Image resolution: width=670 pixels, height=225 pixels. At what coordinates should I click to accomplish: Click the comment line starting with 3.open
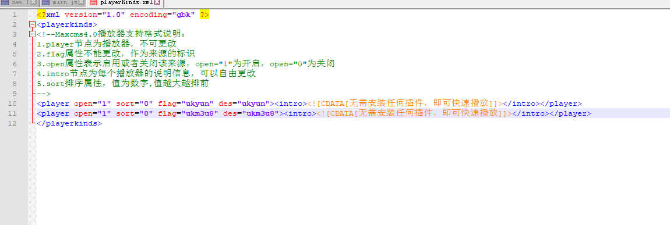click(185, 64)
